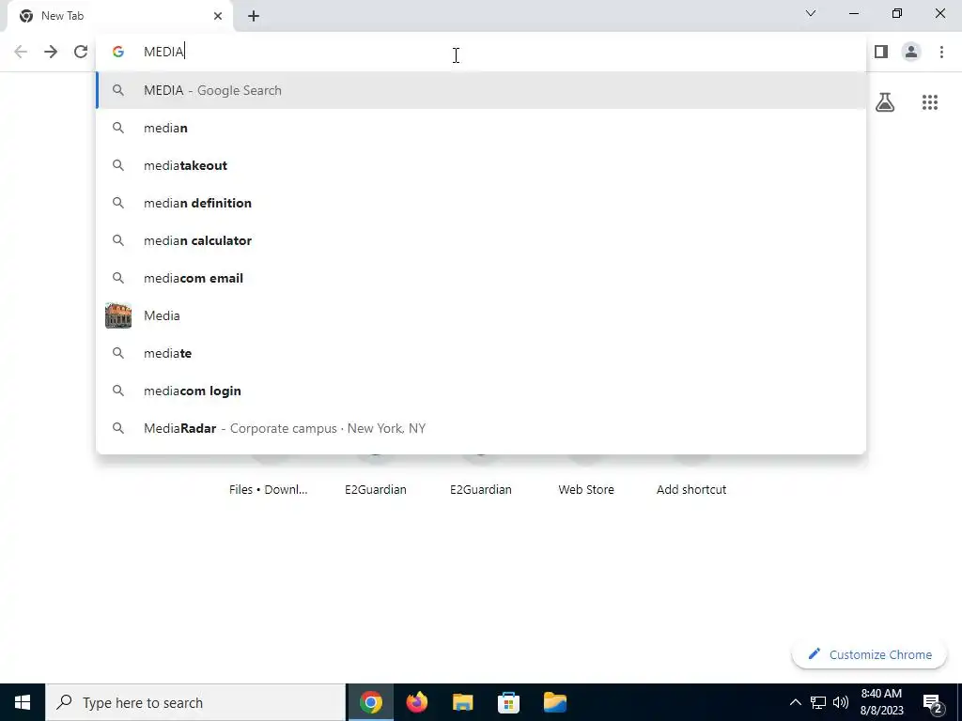Select the New Tab tab
This screenshot has height=721, width=962.
pos(119,16)
